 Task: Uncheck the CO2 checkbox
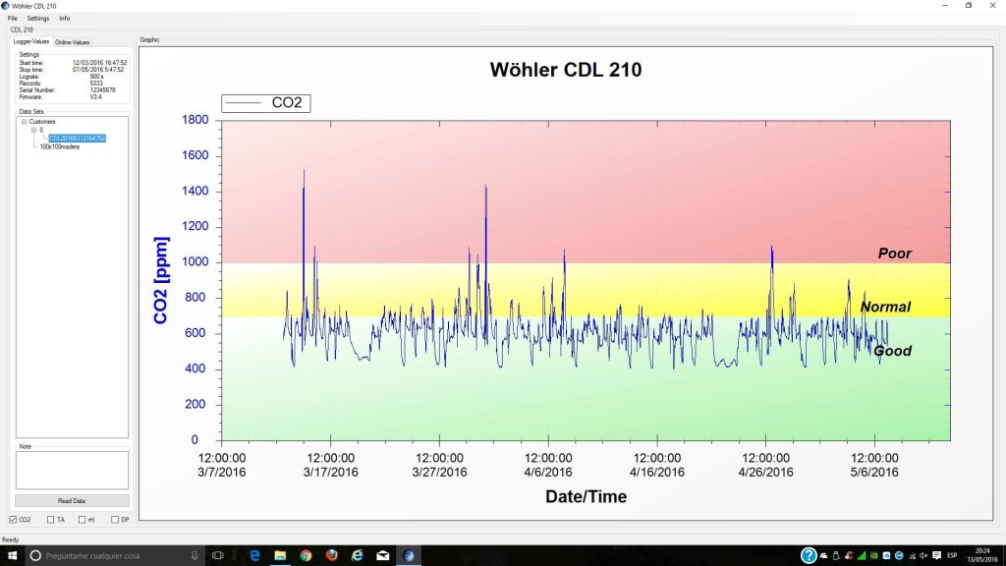pyautogui.click(x=13, y=520)
